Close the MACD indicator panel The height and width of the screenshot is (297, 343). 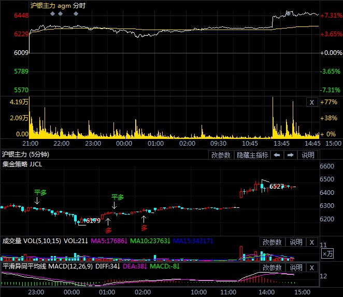click(311, 267)
